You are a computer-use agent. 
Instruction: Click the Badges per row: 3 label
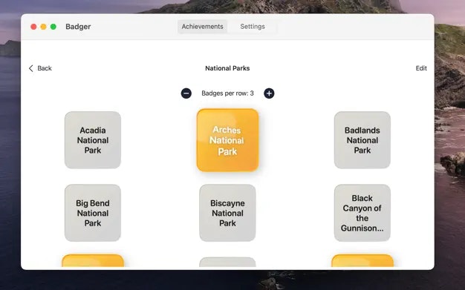click(227, 93)
